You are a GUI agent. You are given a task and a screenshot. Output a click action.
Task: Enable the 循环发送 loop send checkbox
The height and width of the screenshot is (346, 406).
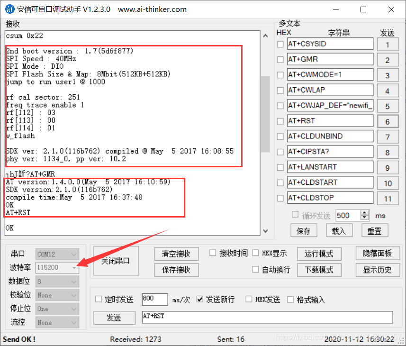click(295, 215)
